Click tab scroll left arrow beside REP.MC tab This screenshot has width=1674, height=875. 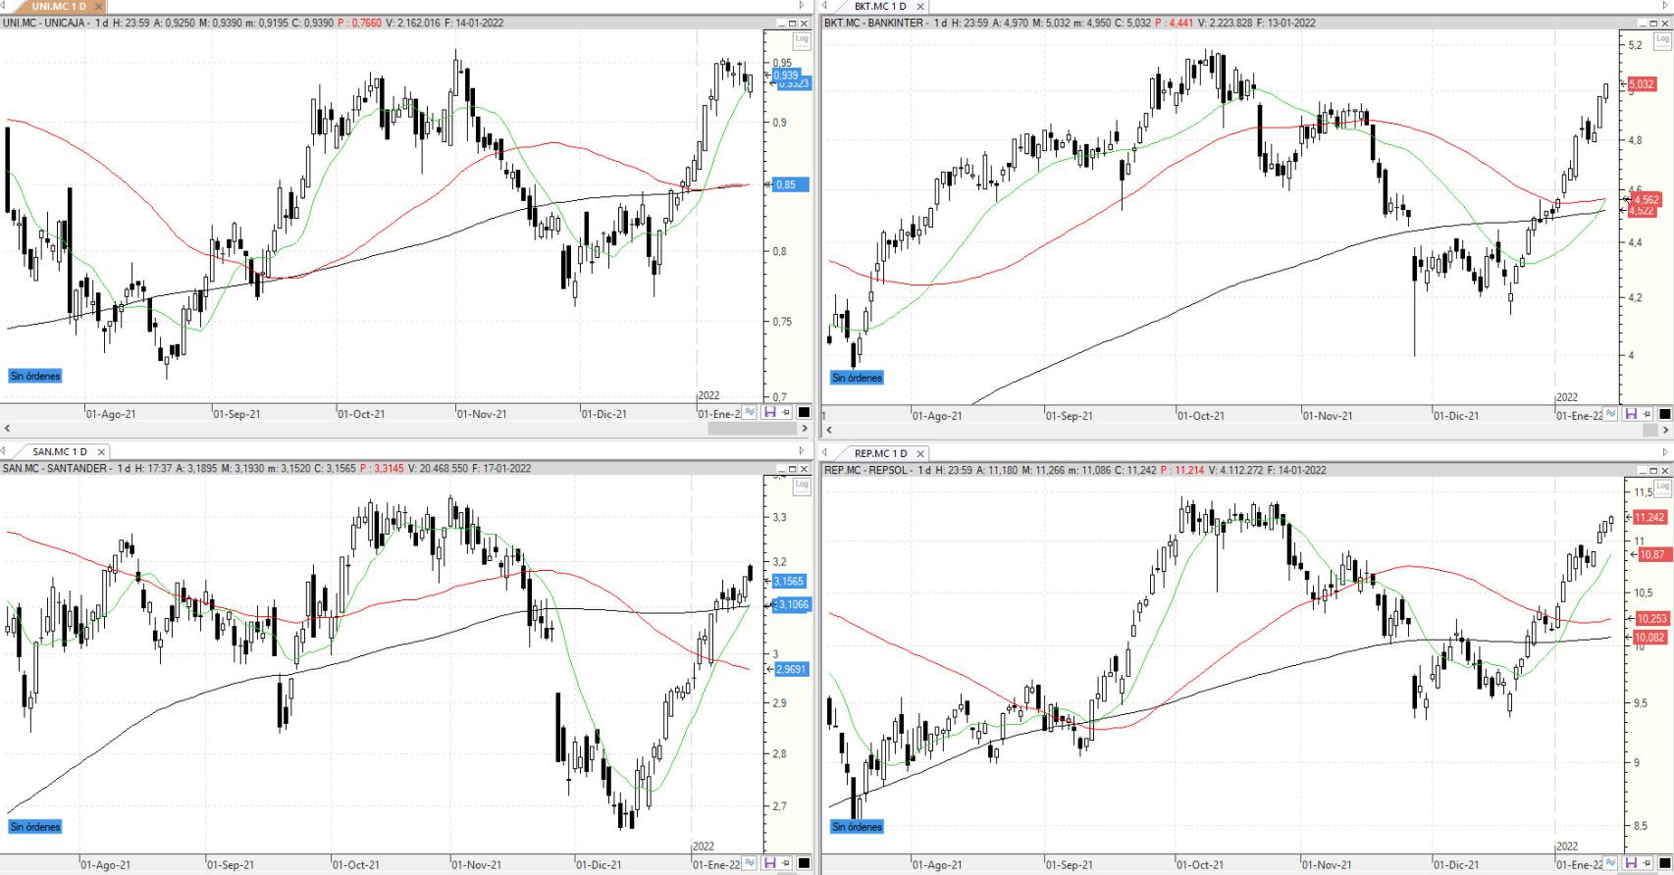pos(826,453)
